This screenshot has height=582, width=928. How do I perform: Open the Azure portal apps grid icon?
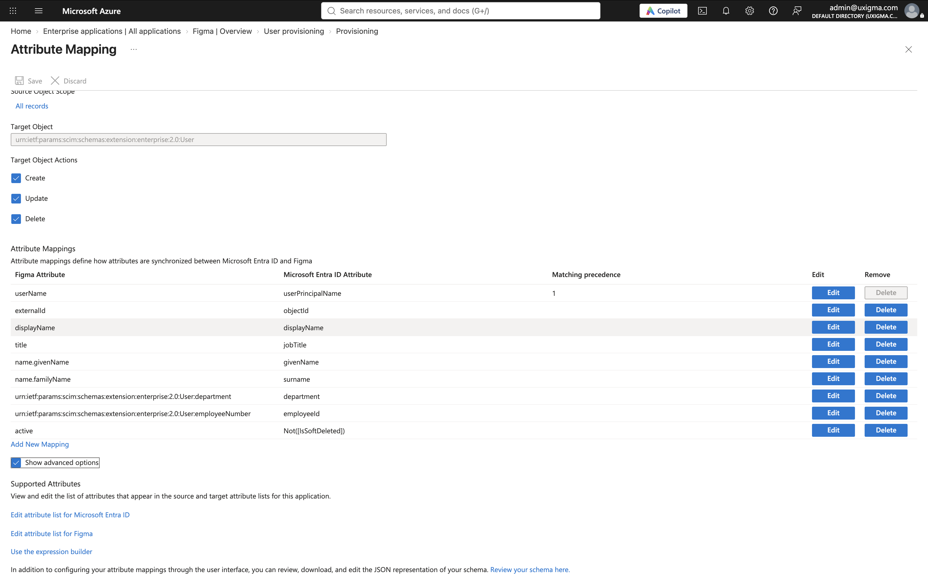click(13, 11)
